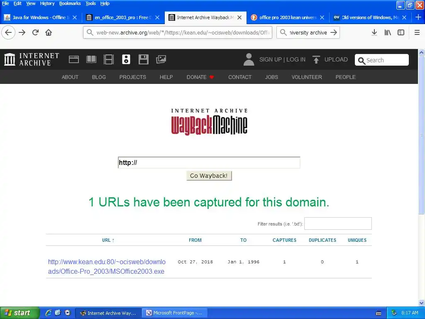This screenshot has height=319, width=425.
Task: Open the VOLUNTEER link
Action: (307, 77)
